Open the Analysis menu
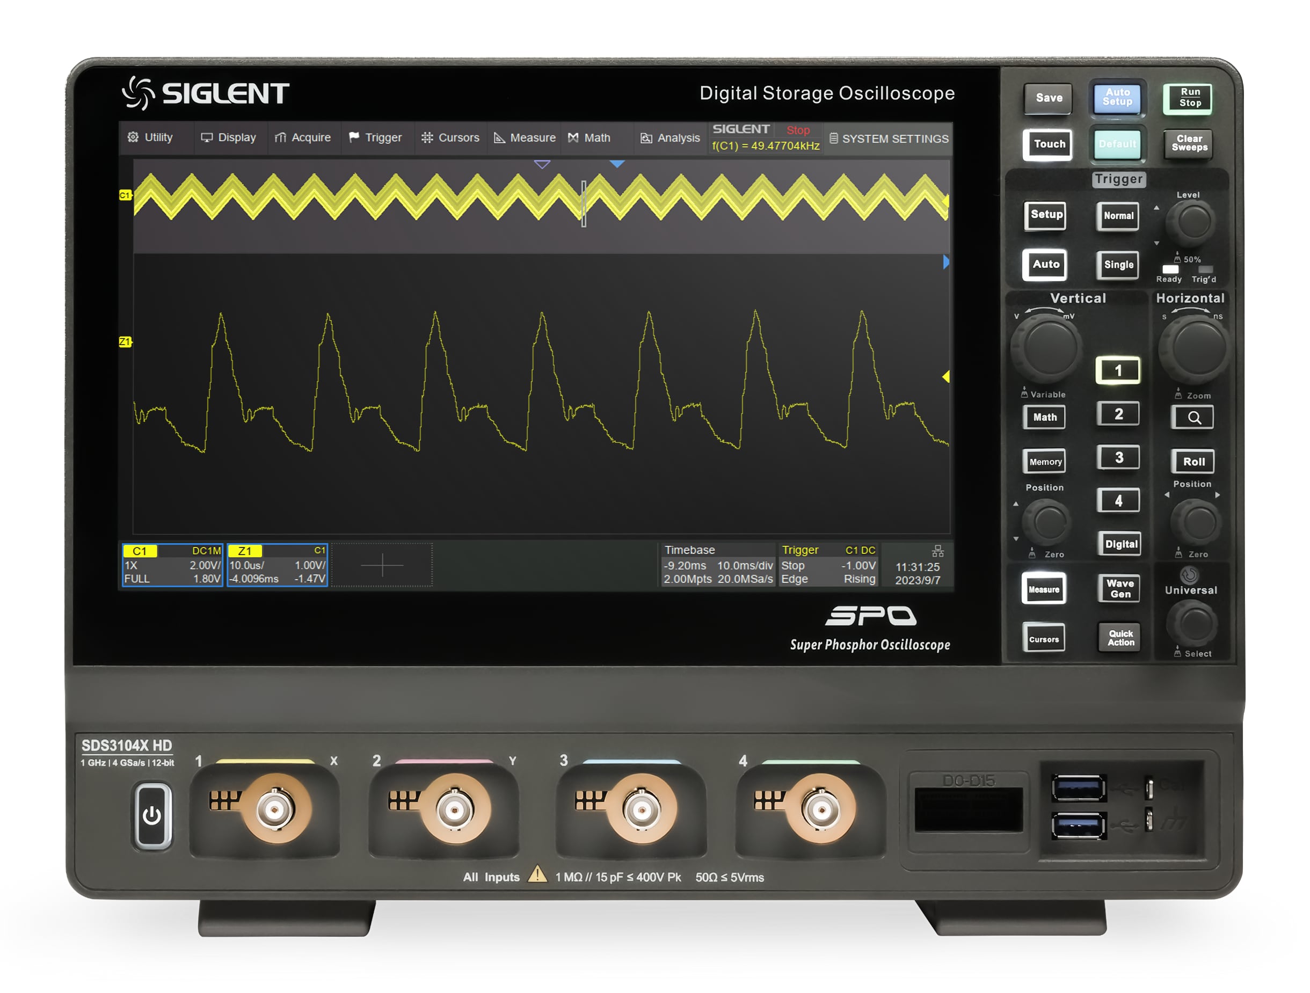Screen dimensions: 1310x993 pos(671,137)
